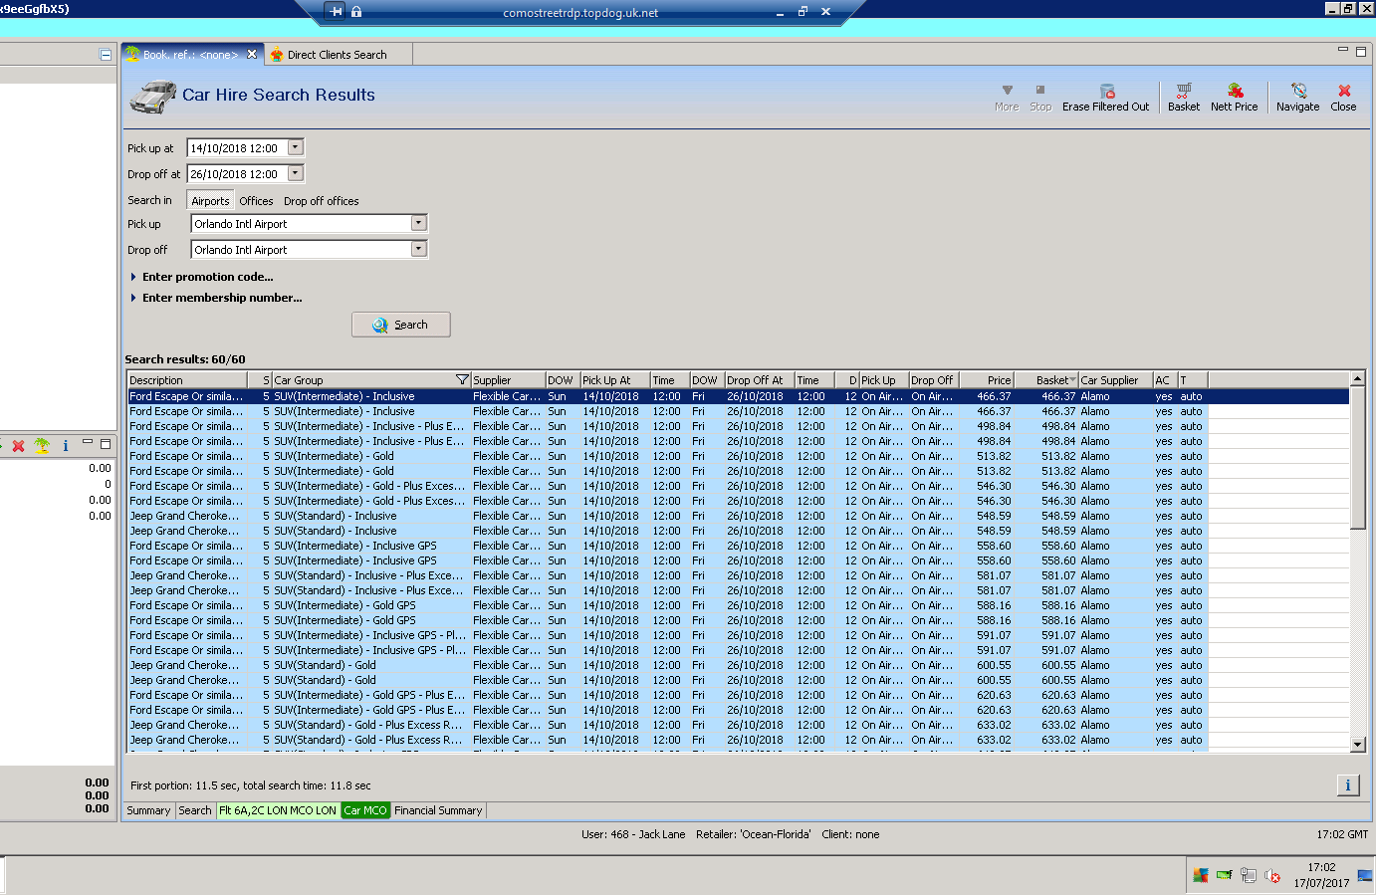The width and height of the screenshot is (1376, 895).
Task: Select the Airports search option
Action: coord(210,201)
